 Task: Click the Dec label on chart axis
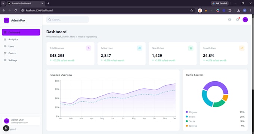tap(174, 118)
